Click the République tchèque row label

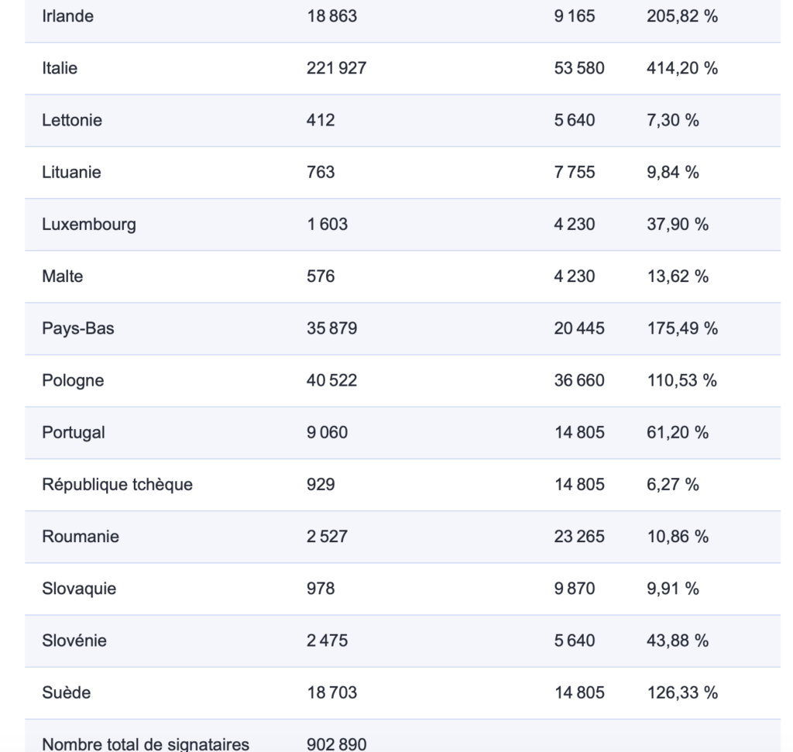click(118, 485)
